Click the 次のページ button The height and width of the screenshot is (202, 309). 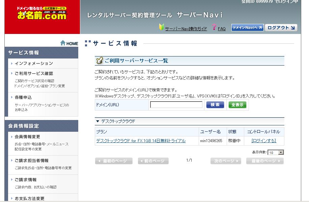pos(226,161)
